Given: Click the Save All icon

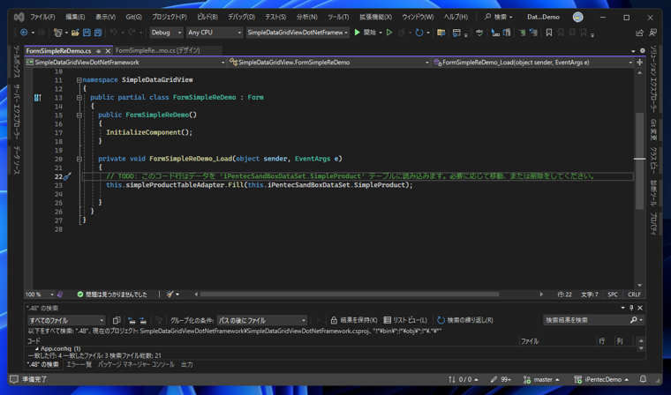Looking at the screenshot, I should pos(98,33).
